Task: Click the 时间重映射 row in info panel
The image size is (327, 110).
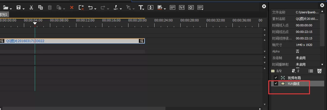Action: tap(296, 64)
